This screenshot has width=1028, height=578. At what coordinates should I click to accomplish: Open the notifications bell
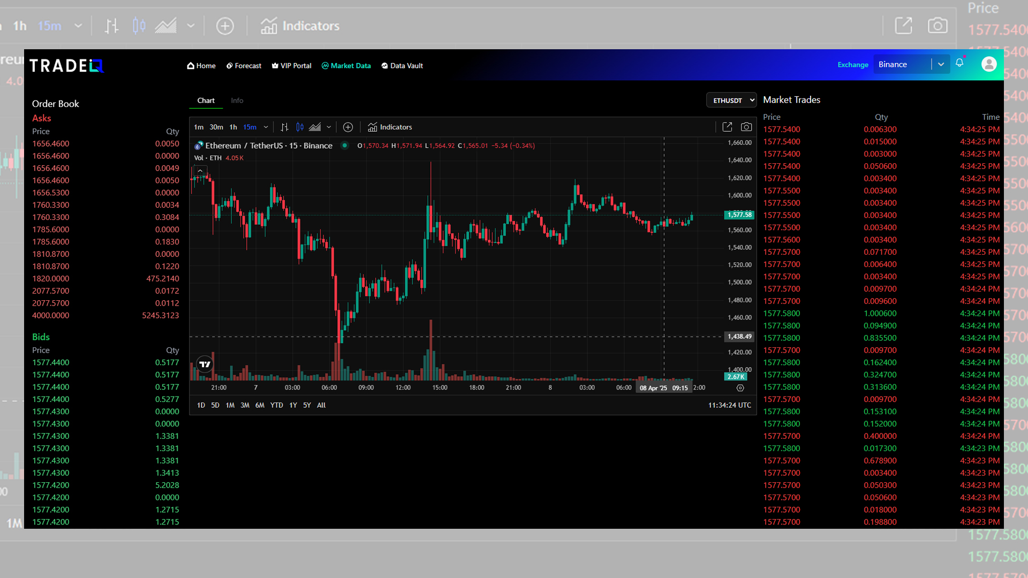click(959, 63)
